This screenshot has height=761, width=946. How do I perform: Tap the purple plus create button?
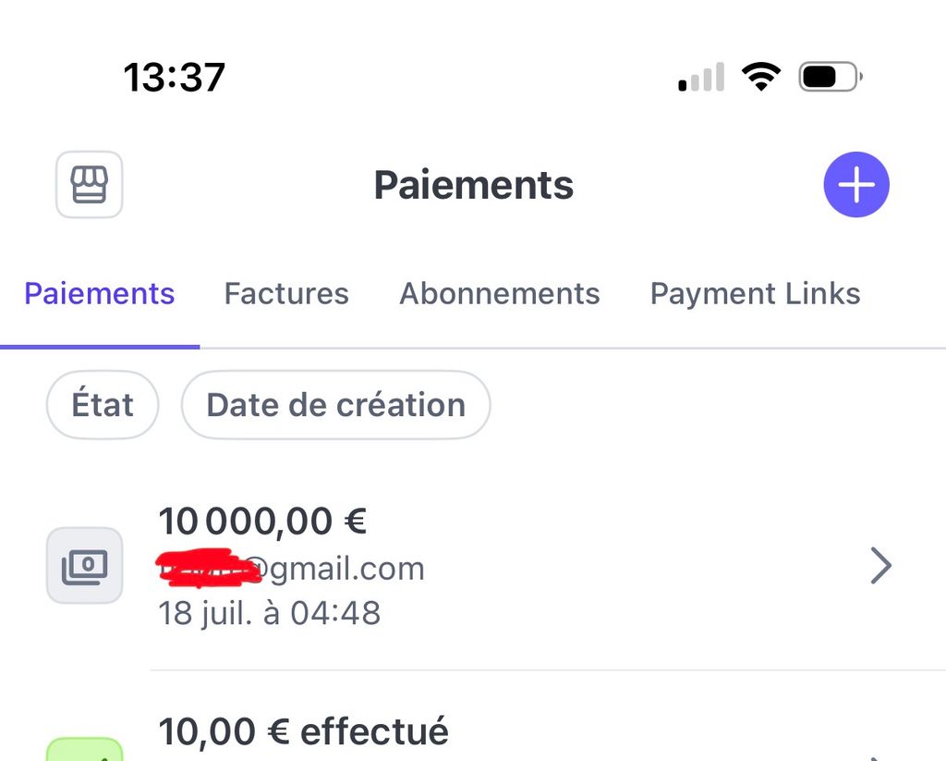[855, 185]
